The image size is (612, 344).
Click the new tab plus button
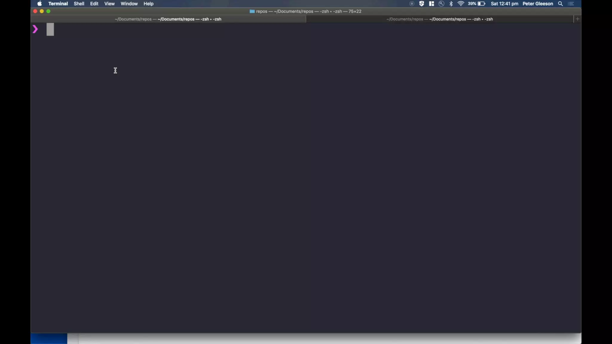pos(577,19)
